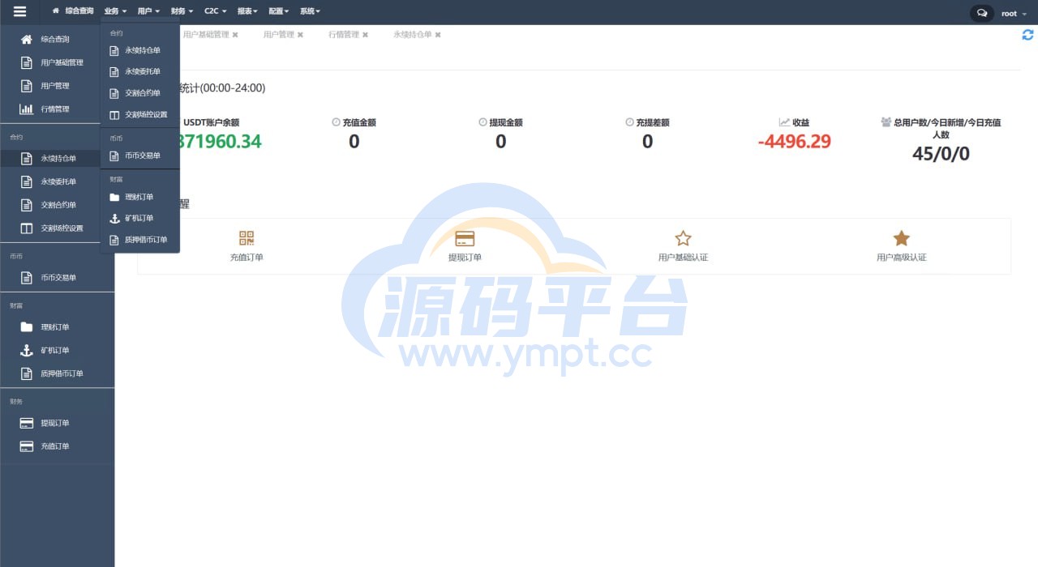Open 综合查询 home link in top bar
This screenshot has width=1038, height=567.
73,11
